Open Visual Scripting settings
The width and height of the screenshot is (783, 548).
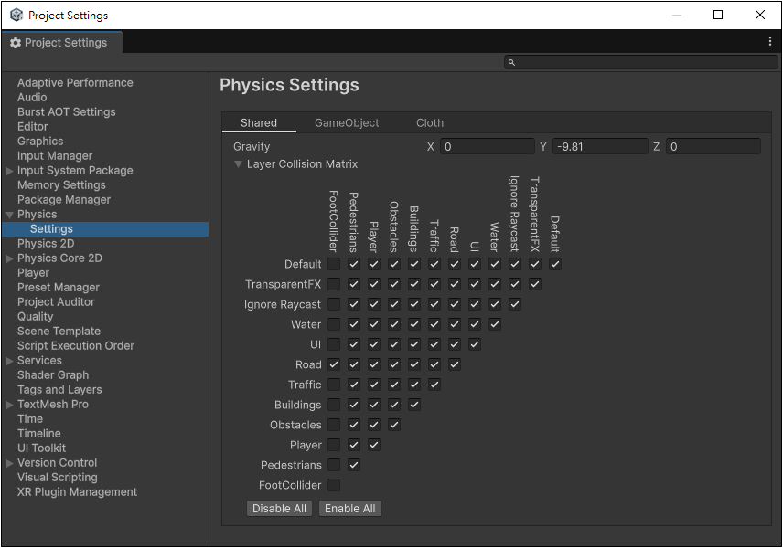tap(58, 478)
